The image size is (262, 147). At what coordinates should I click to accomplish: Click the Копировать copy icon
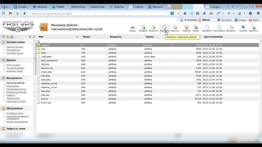point(219,28)
